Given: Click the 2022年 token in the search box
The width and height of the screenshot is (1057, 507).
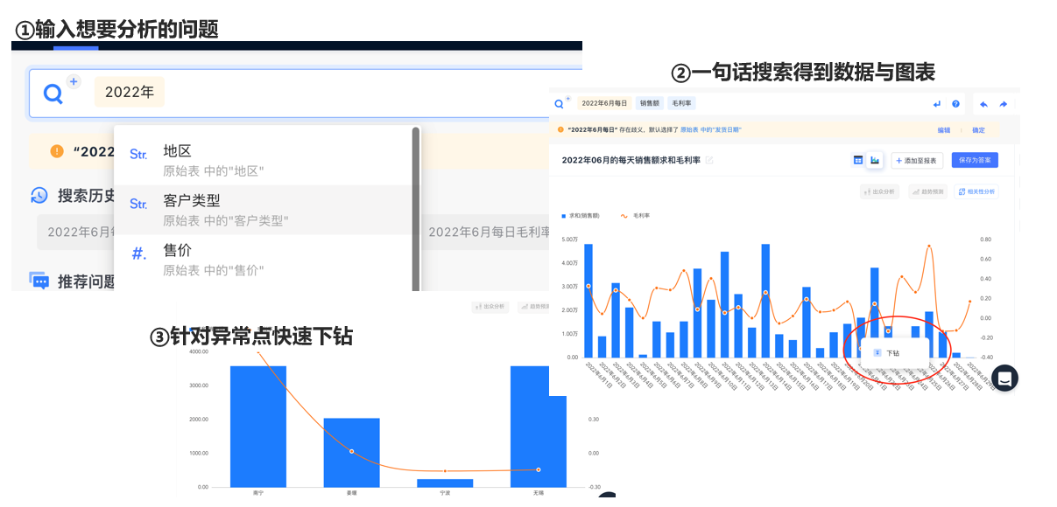Looking at the screenshot, I should 130,92.
